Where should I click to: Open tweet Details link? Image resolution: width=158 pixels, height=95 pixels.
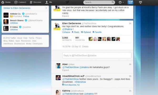coord(85,46)
